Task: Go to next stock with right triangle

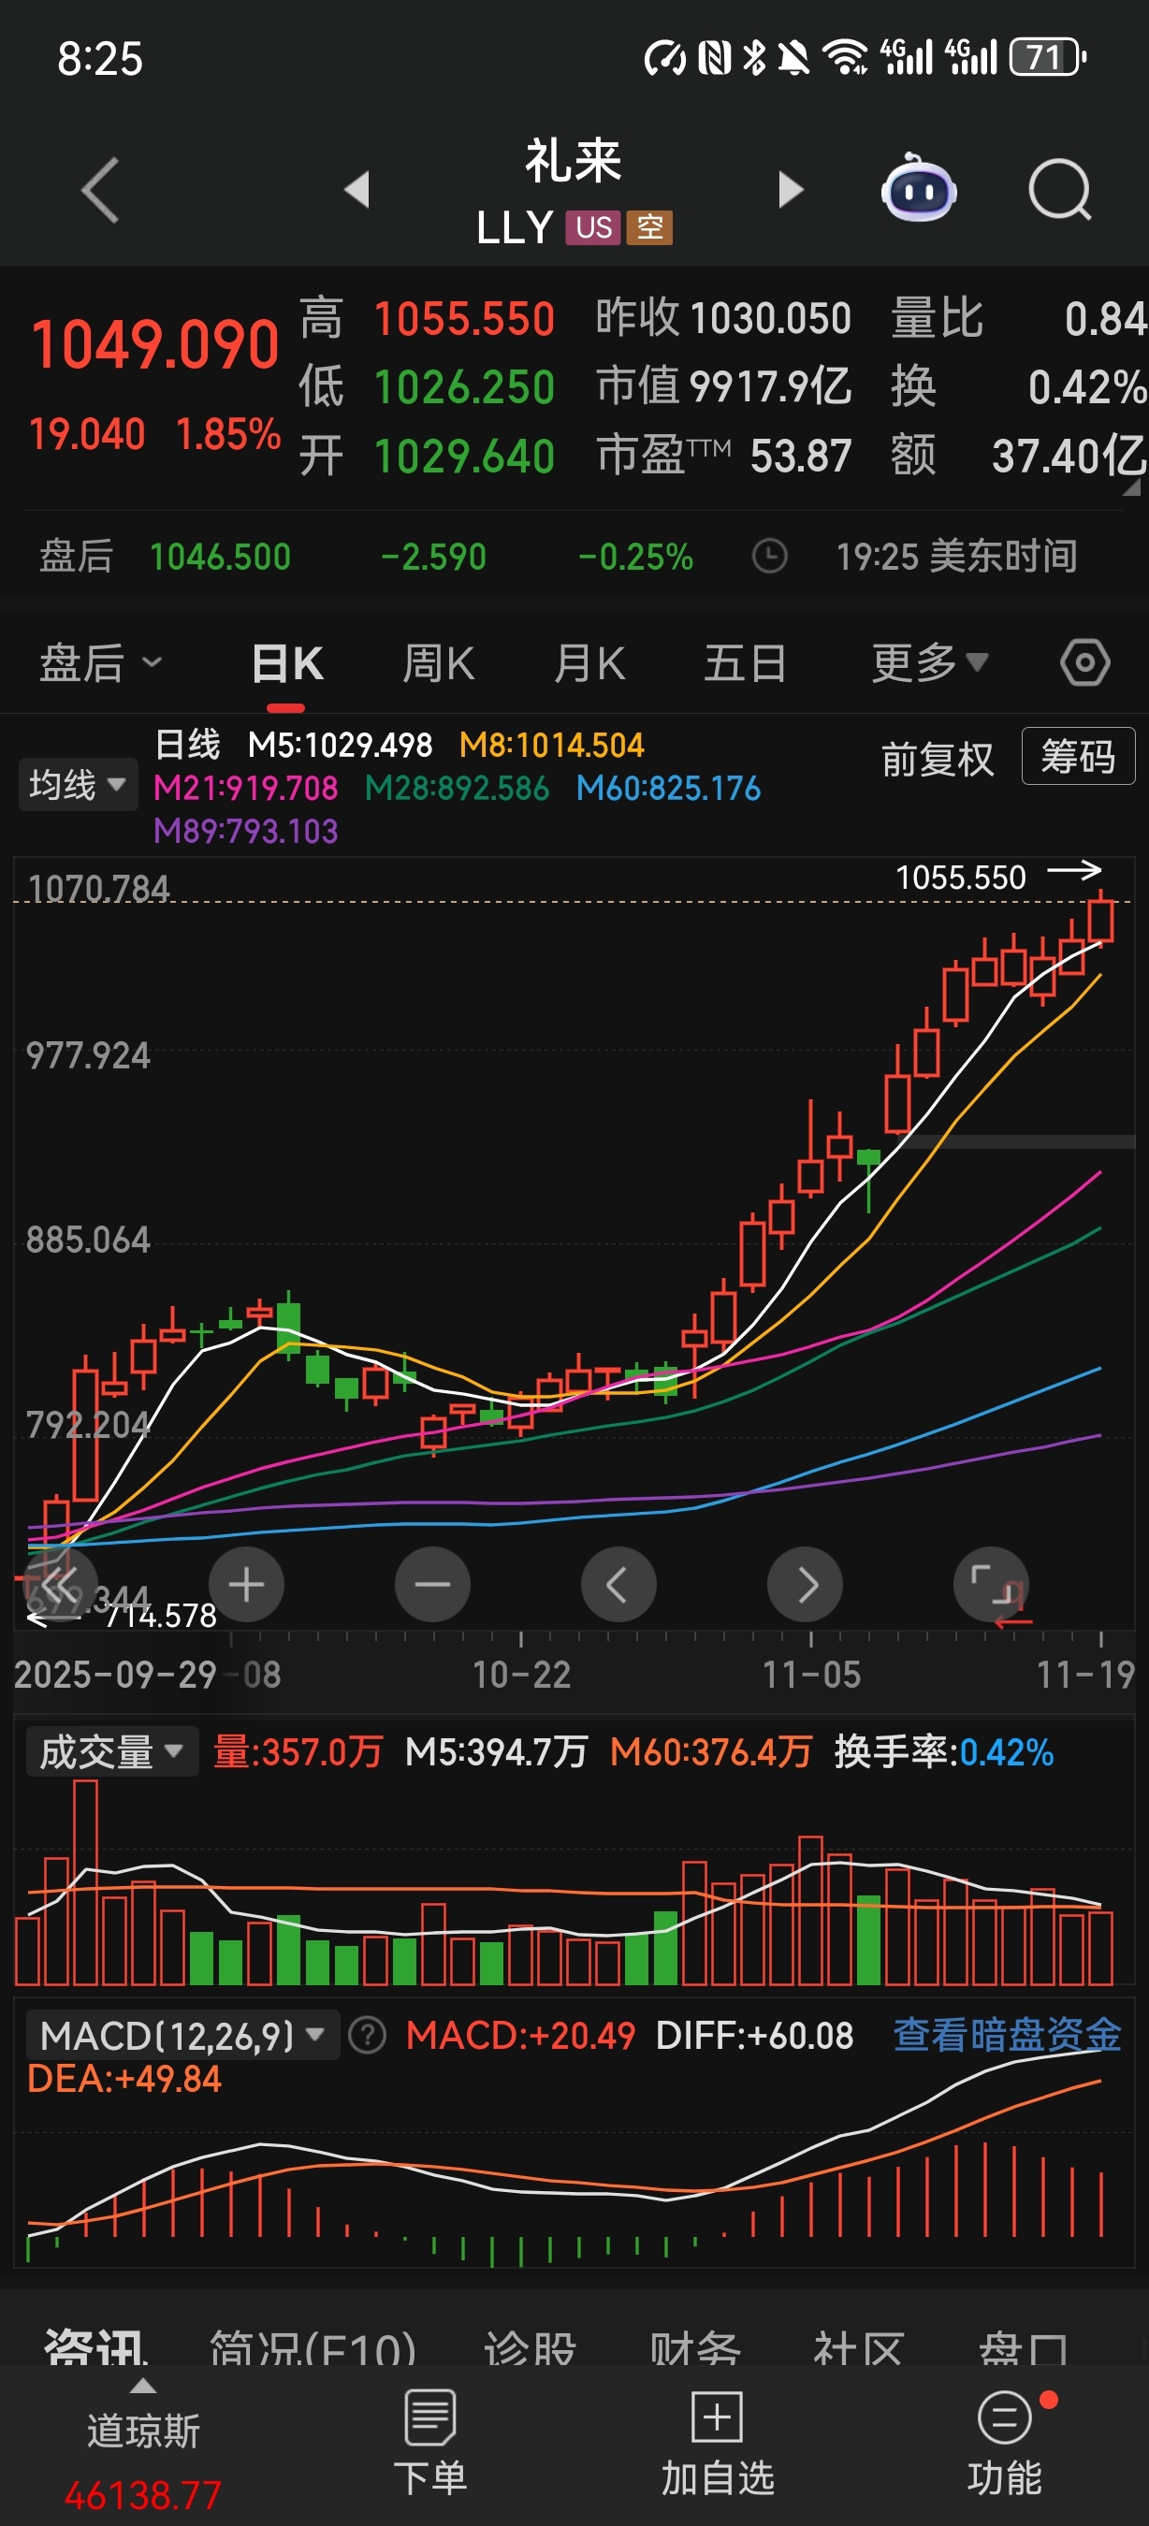Action: coord(791,188)
